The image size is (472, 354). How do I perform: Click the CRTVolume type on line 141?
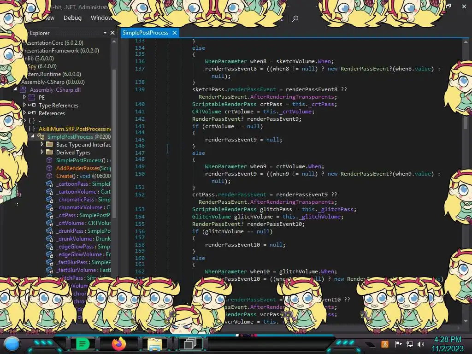206,112
